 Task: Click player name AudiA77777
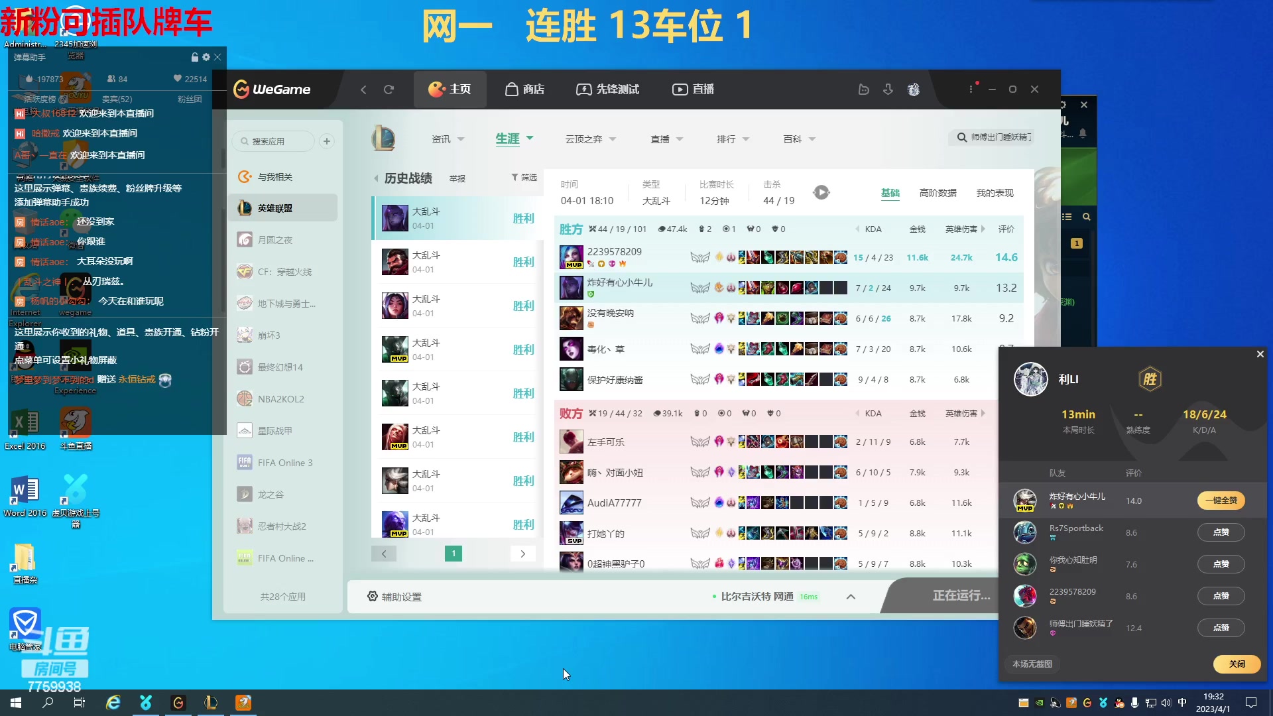[x=614, y=503]
